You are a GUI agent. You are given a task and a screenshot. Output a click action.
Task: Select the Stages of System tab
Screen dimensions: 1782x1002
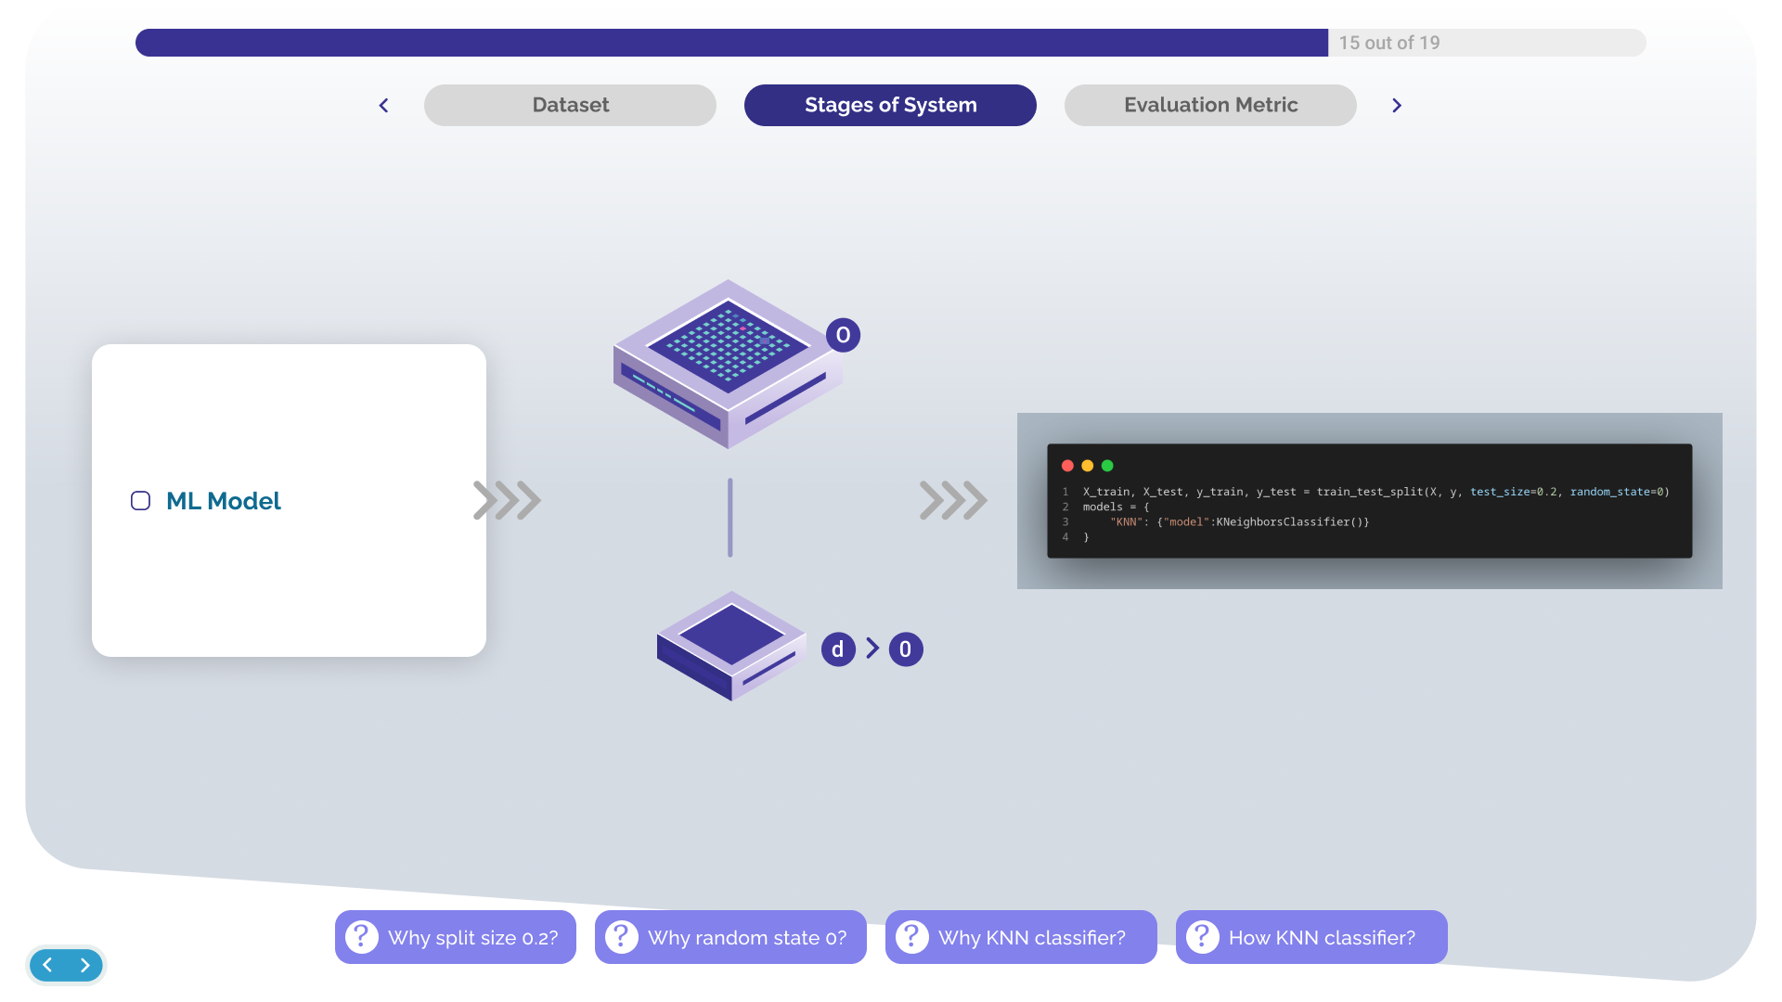click(890, 105)
